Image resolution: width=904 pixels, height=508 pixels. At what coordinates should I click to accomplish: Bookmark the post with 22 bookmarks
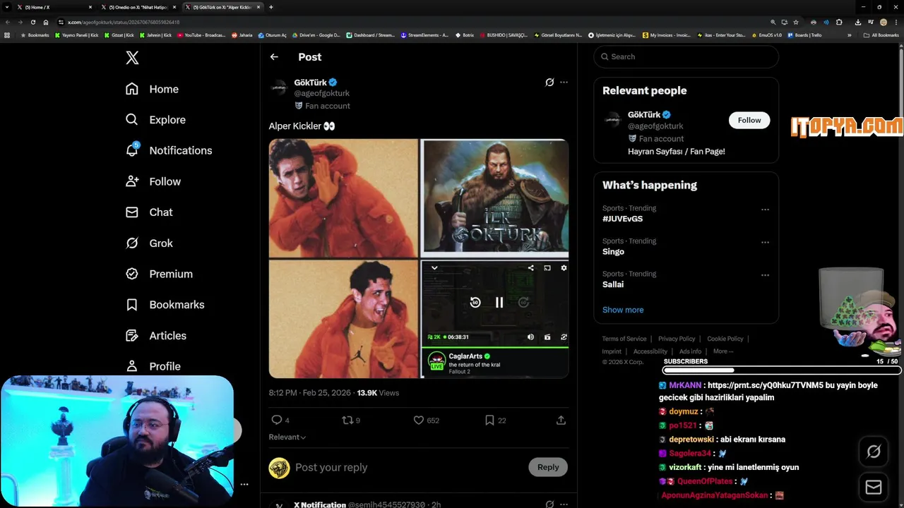pos(489,420)
